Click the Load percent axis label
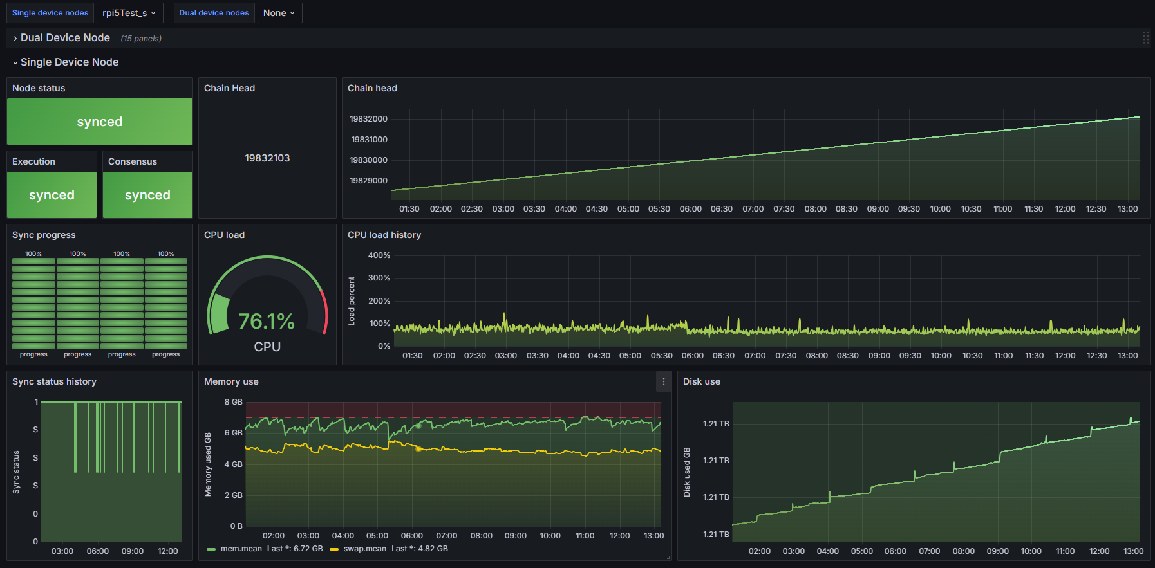Image resolution: width=1155 pixels, height=568 pixels. (352, 301)
